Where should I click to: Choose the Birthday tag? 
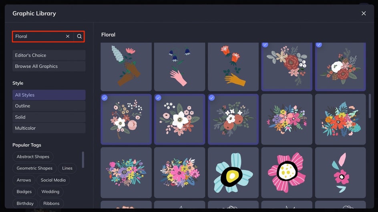(x=25, y=203)
